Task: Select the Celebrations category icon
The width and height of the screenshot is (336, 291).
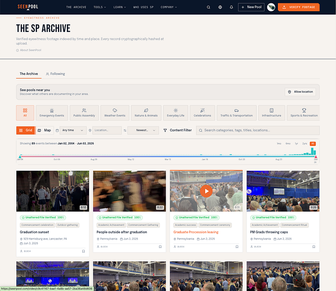Action: pyautogui.click(x=202, y=111)
